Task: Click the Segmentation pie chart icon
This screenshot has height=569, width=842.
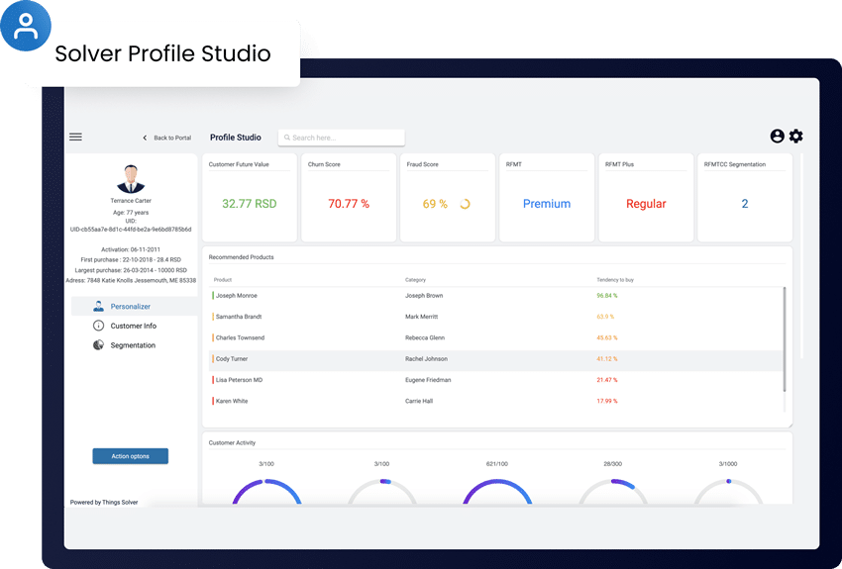Action: 98,344
